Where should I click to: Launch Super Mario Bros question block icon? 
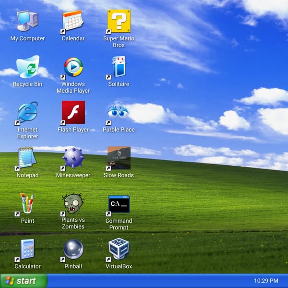click(119, 21)
